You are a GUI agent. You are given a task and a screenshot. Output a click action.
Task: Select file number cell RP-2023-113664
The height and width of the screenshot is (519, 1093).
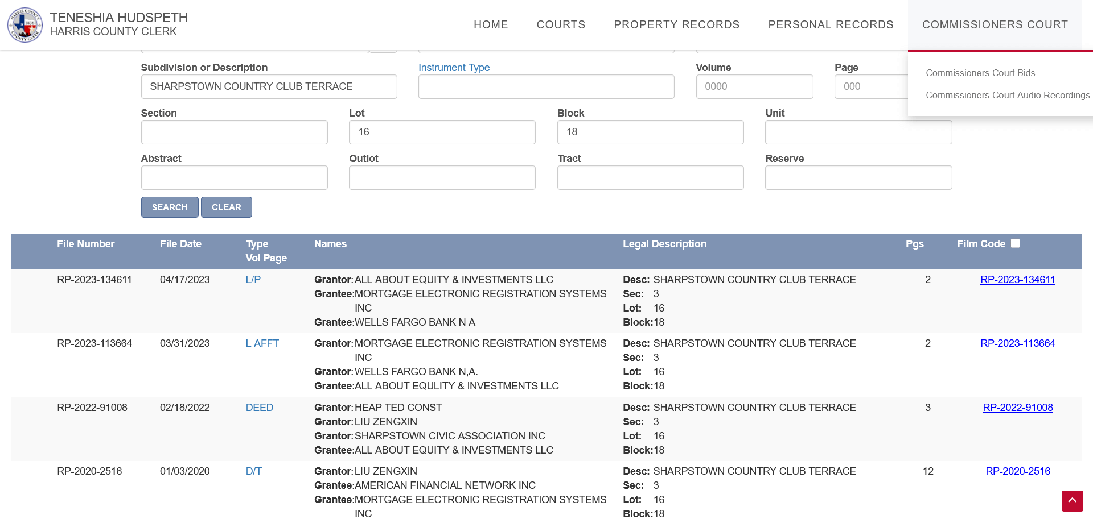[x=94, y=343]
